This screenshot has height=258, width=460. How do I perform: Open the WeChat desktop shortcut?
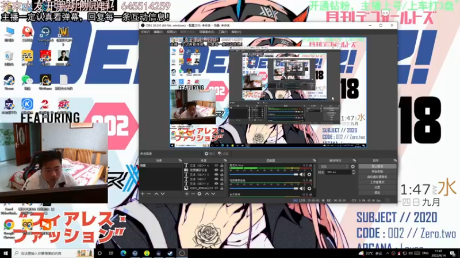pyautogui.click(x=27, y=82)
